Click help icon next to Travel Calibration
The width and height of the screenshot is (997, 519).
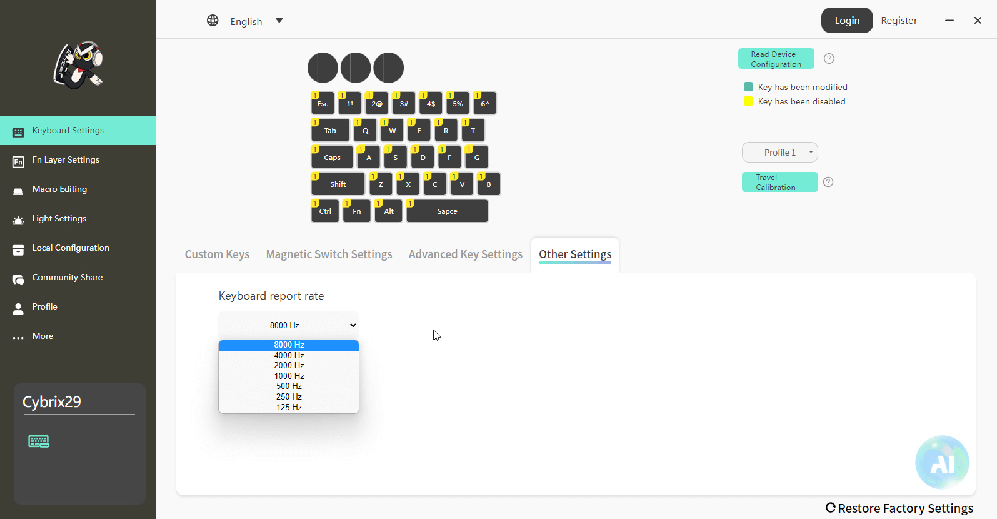pos(828,182)
